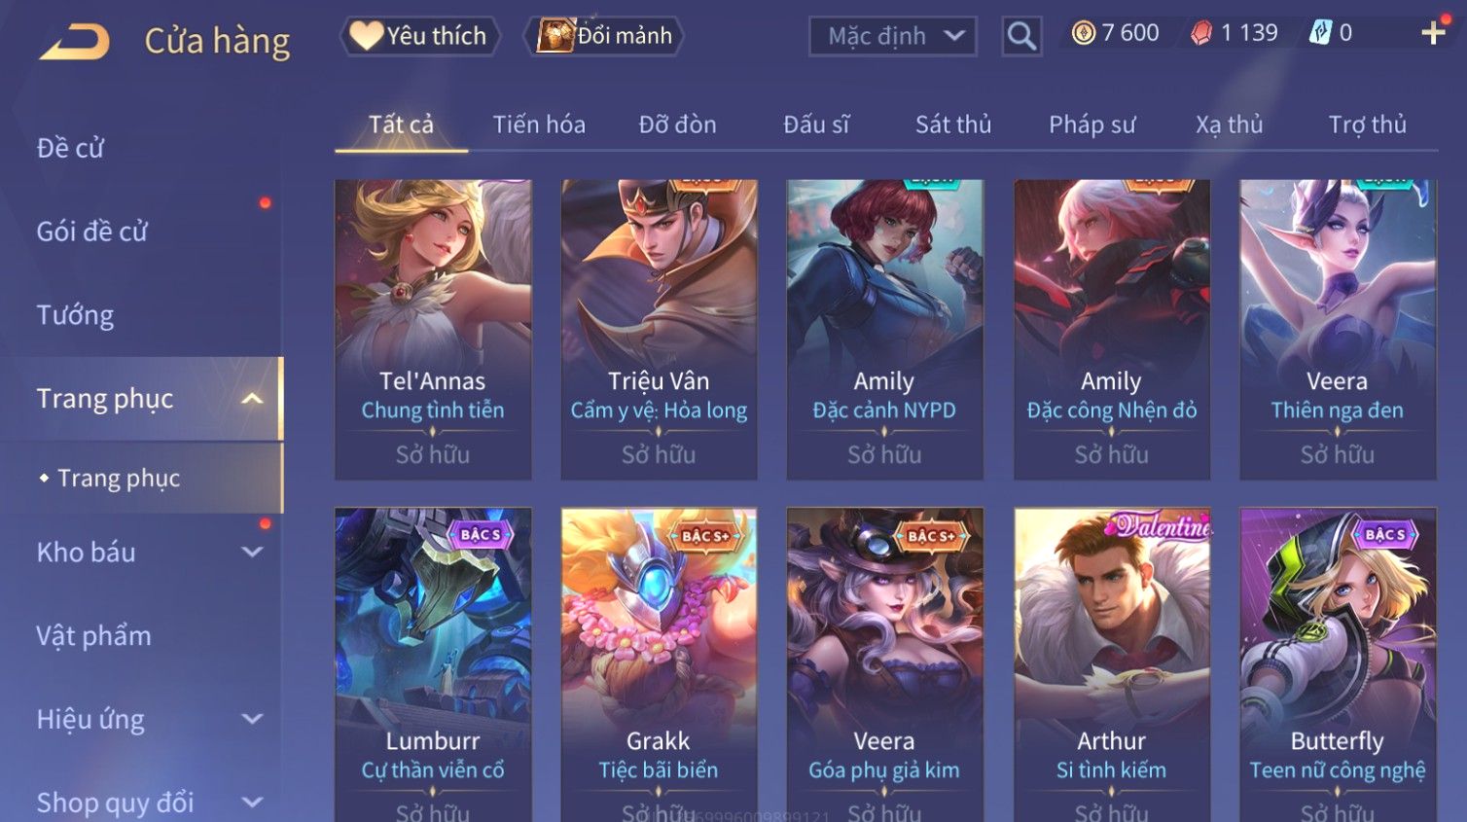Tap the plus icon to add currency

[x=1433, y=33]
